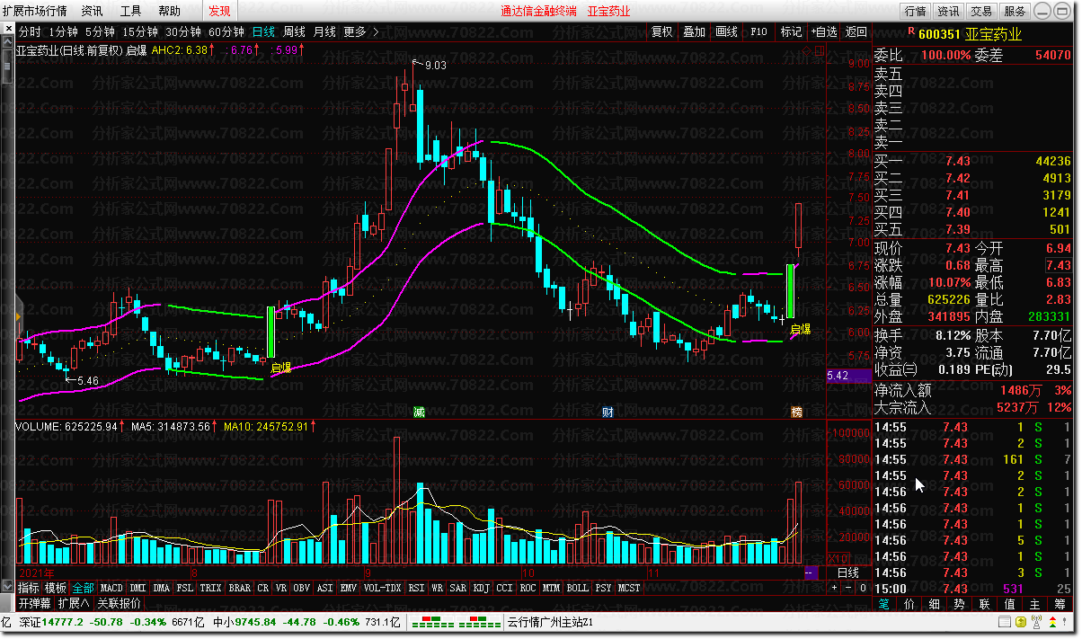Open the 工具 menu
This screenshot has width=1082, height=639.
click(130, 11)
